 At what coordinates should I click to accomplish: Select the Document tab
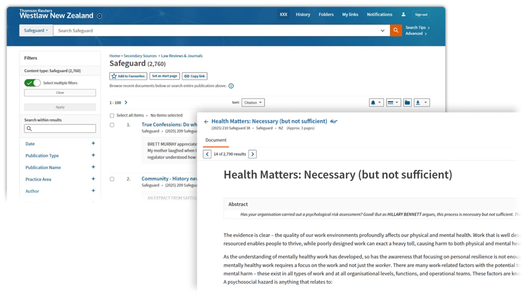216,140
